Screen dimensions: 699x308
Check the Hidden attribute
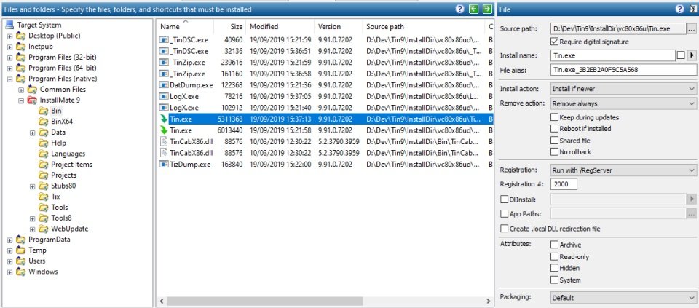(x=555, y=268)
